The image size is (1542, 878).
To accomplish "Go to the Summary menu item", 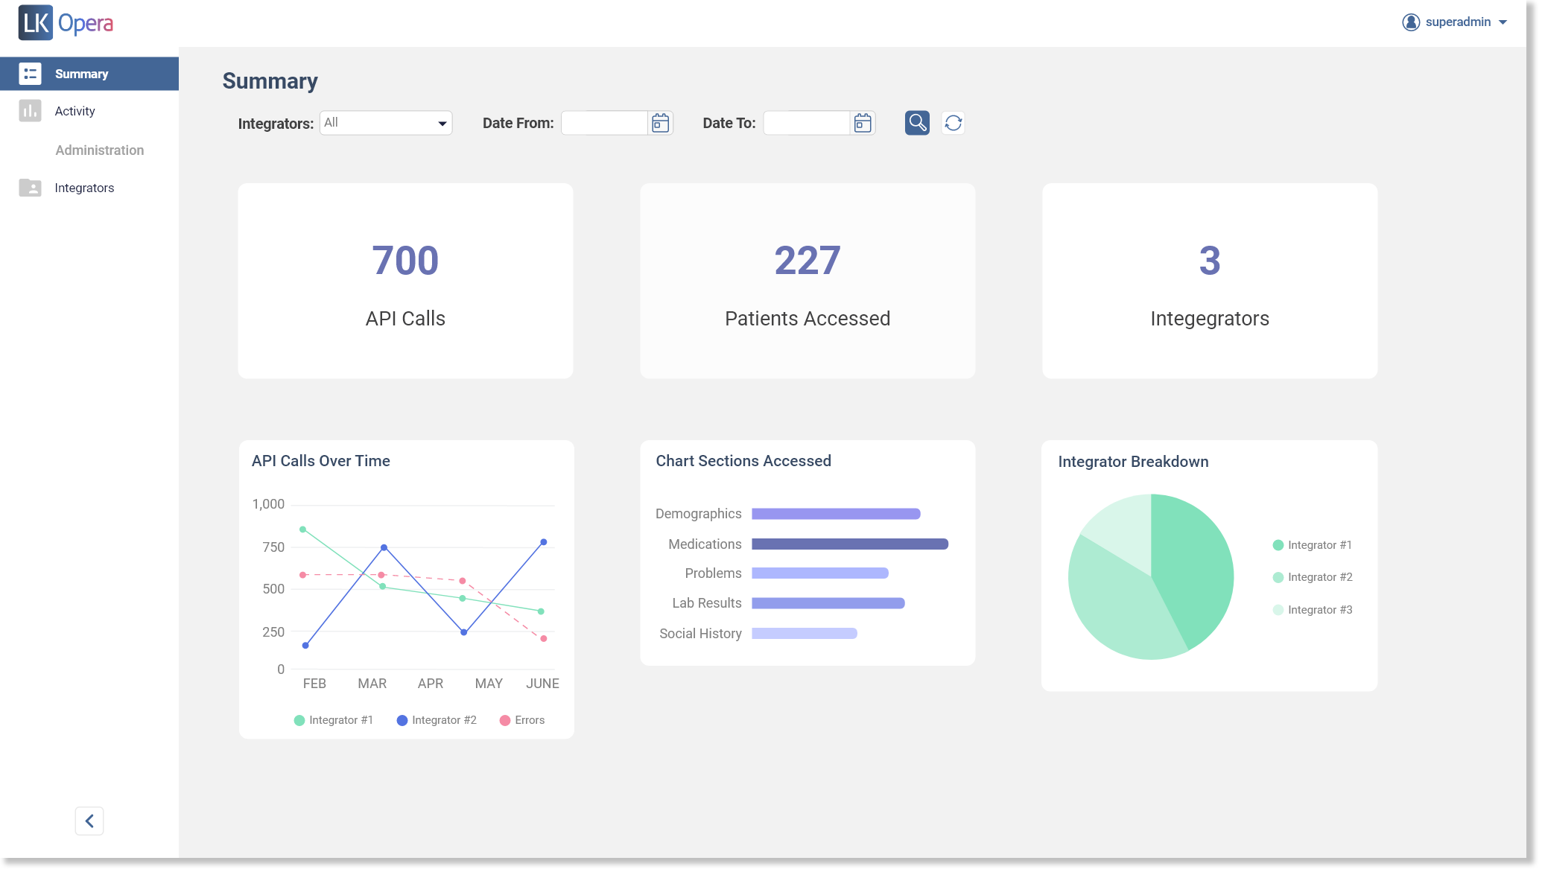I will (x=89, y=74).
